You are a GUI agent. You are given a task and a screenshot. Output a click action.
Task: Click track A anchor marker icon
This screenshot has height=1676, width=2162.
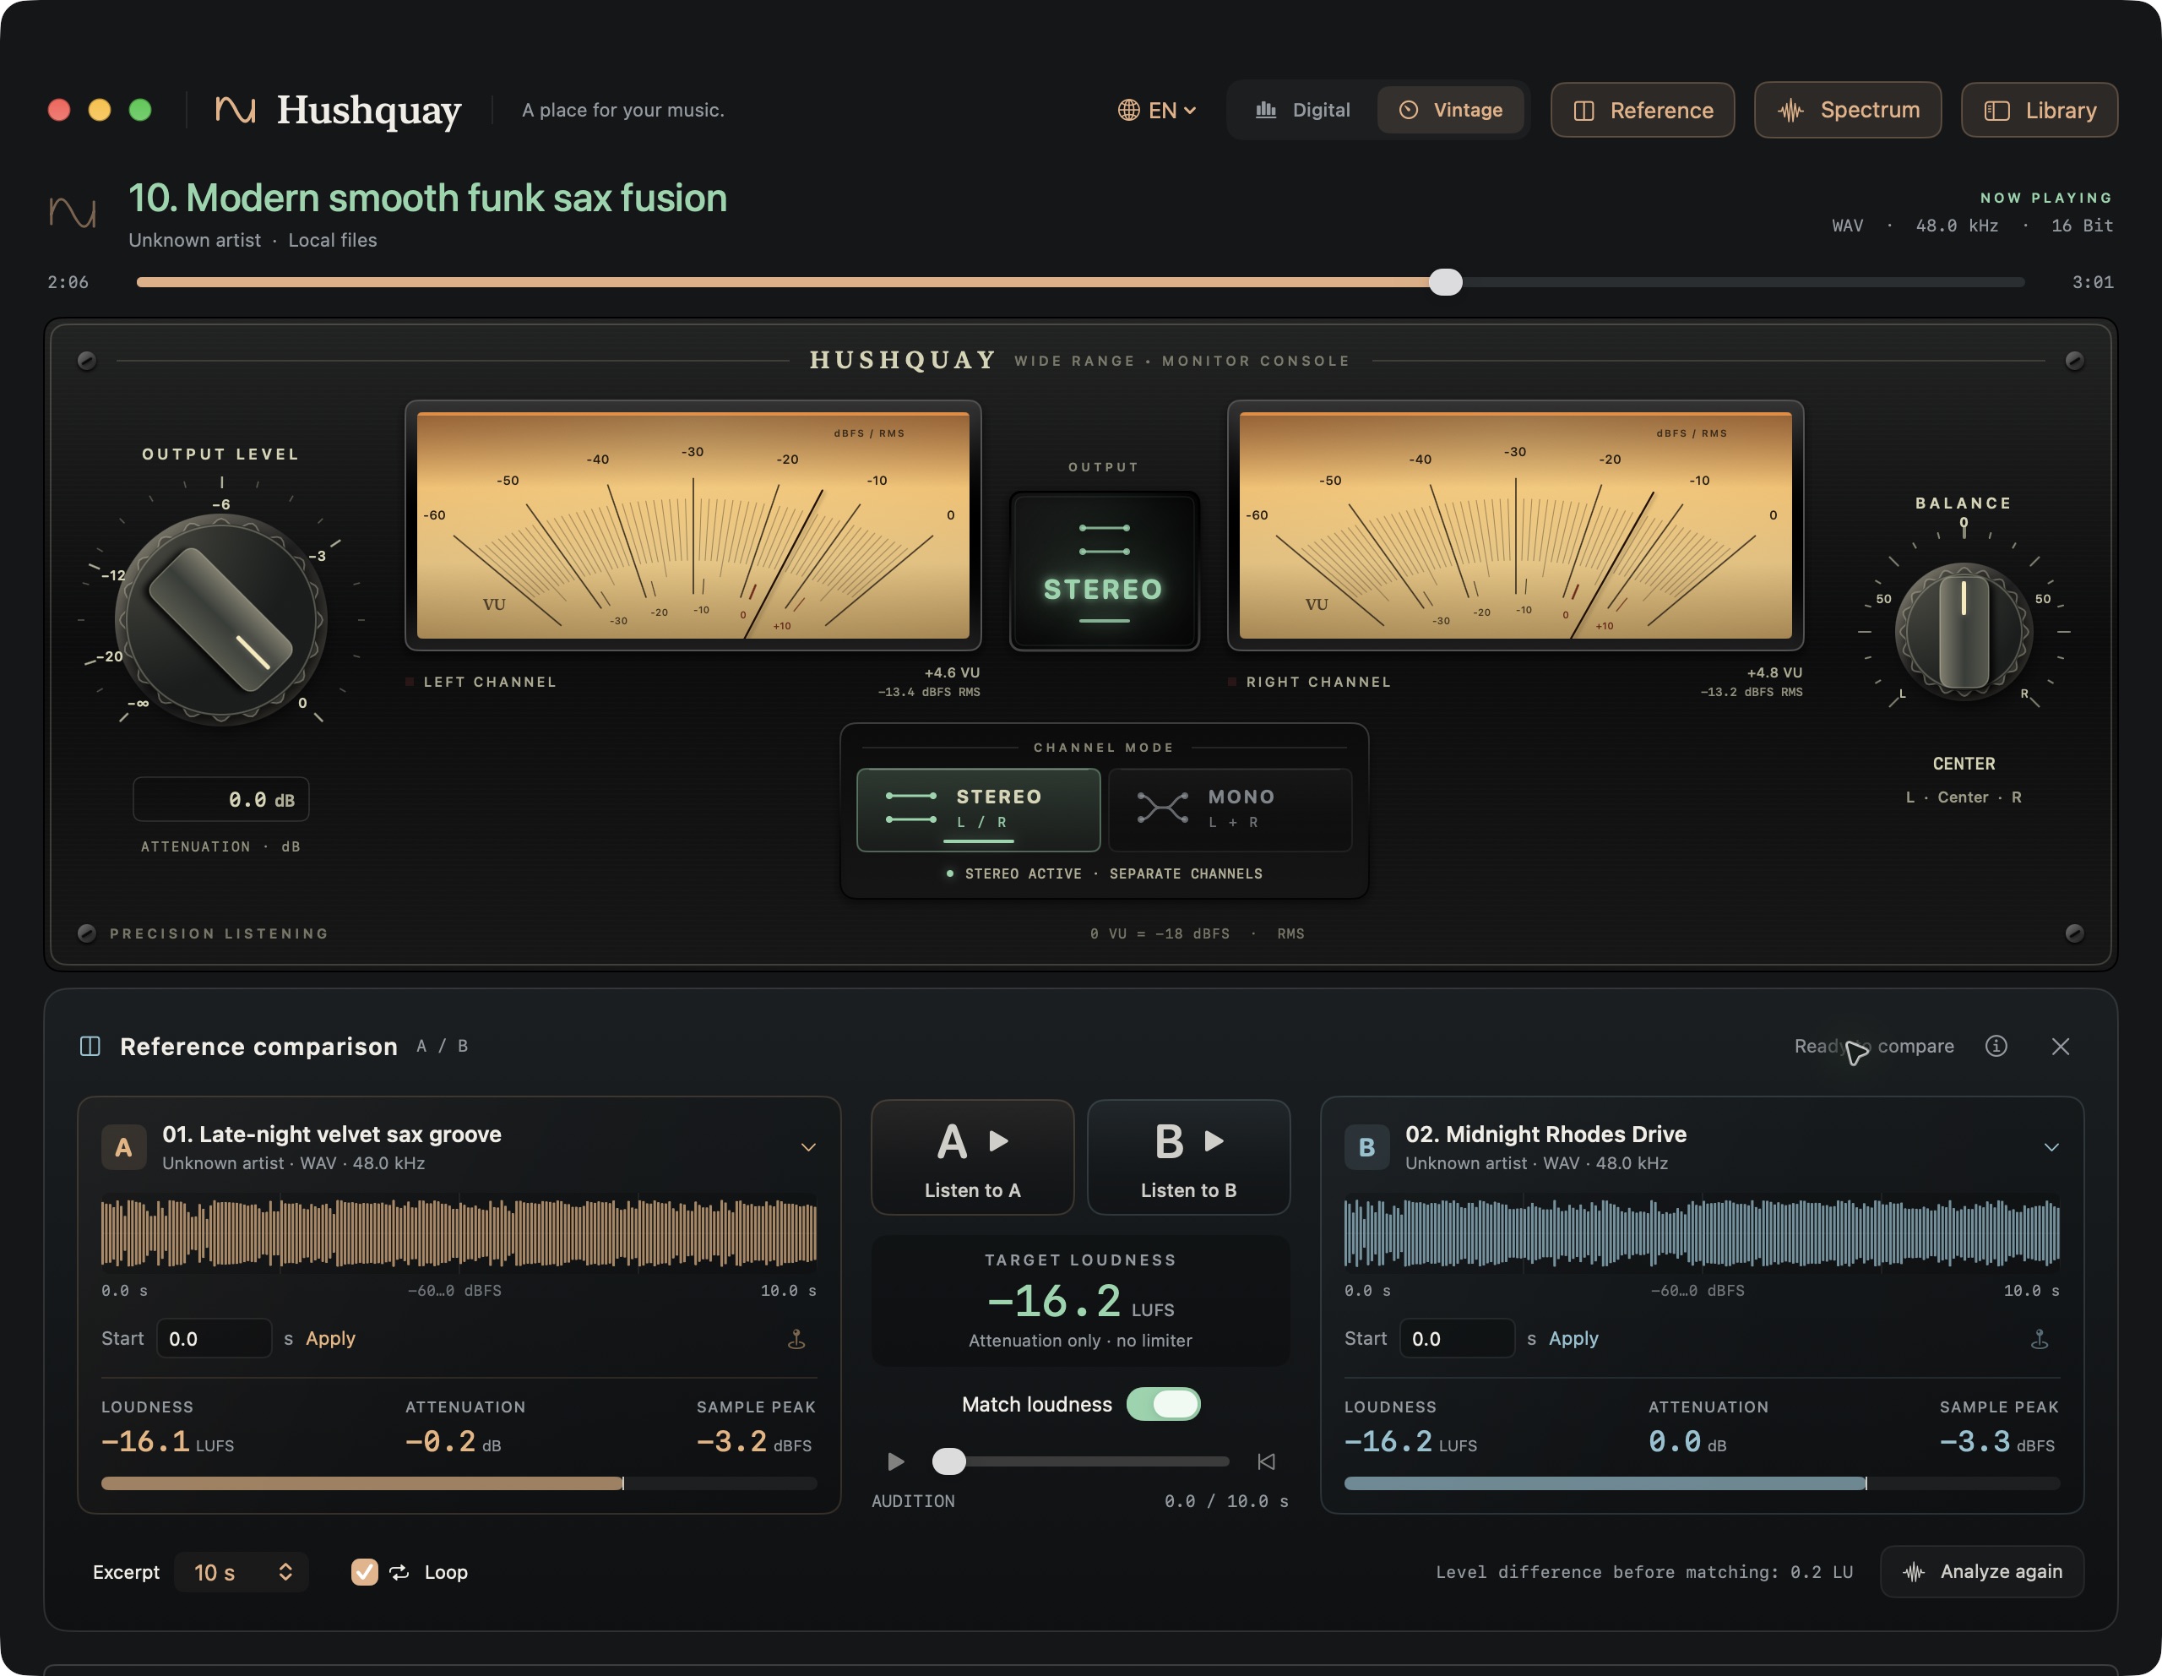click(796, 1340)
